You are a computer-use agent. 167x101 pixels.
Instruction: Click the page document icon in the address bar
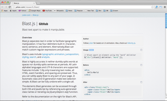coord(14,7)
